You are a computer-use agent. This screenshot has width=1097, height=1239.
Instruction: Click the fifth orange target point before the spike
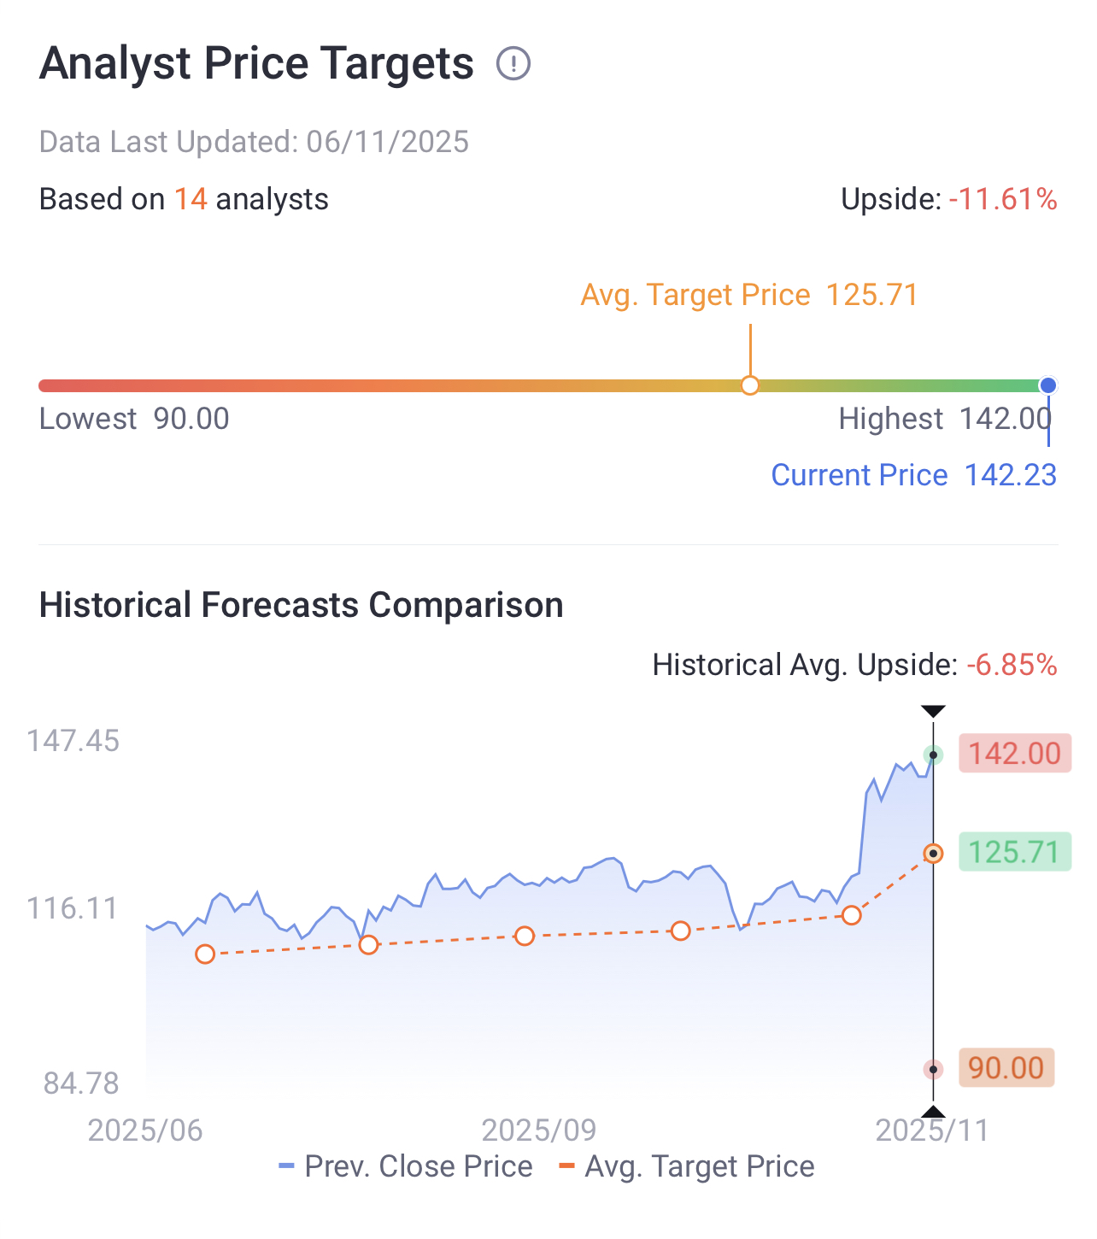pos(851,915)
